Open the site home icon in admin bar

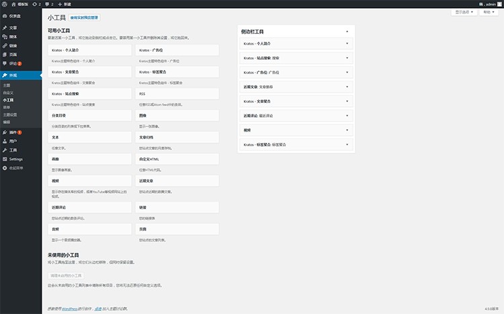[13, 4]
